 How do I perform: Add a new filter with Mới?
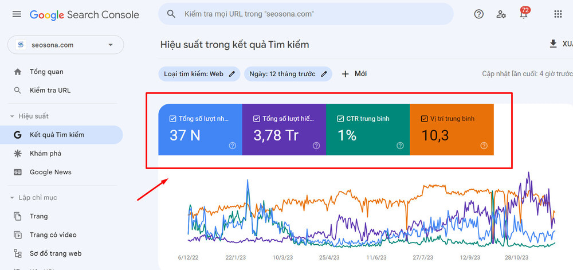coord(354,74)
